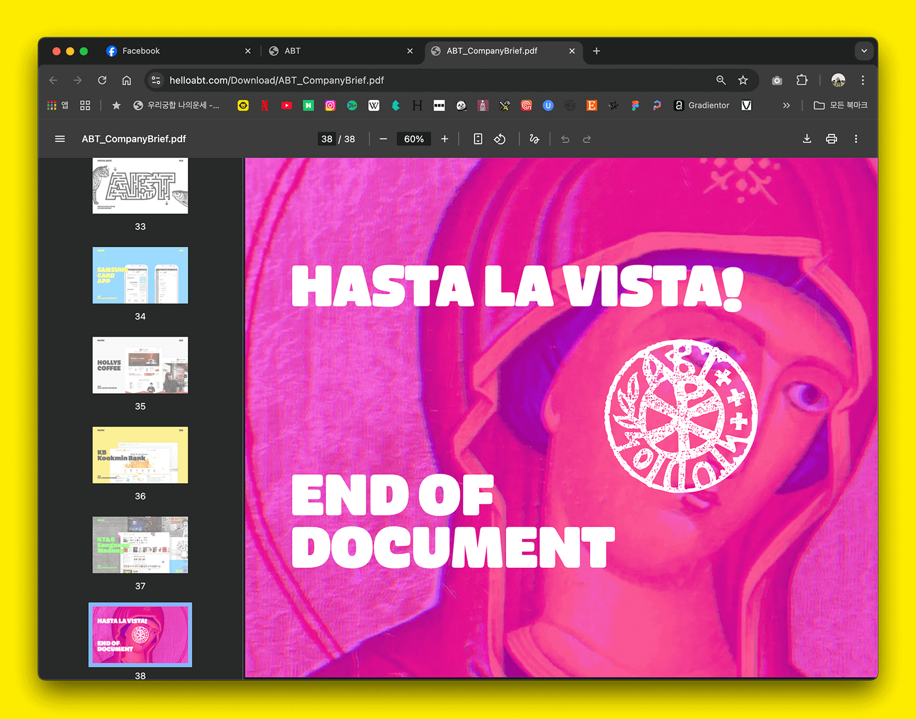The image size is (916, 719).
Task: Go to the browser home page
Action: click(127, 80)
